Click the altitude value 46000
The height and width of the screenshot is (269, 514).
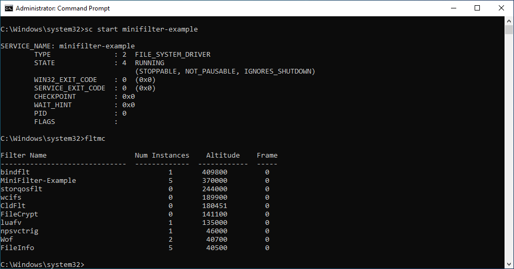[x=217, y=231]
